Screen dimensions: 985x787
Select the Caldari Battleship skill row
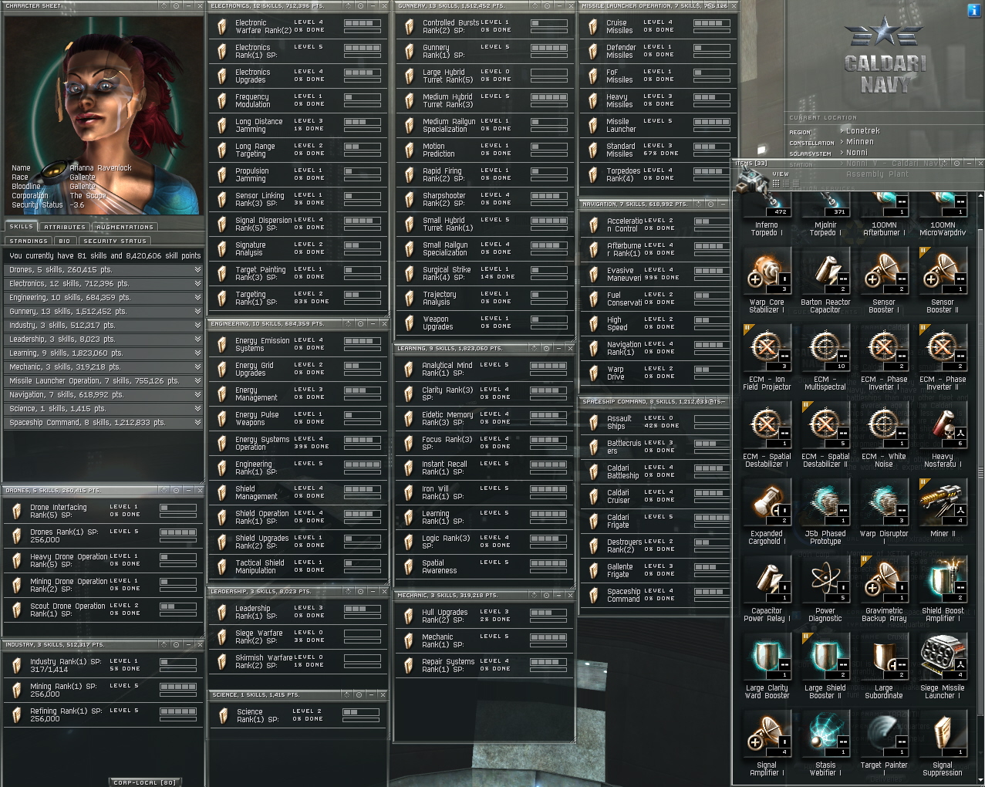click(x=656, y=472)
